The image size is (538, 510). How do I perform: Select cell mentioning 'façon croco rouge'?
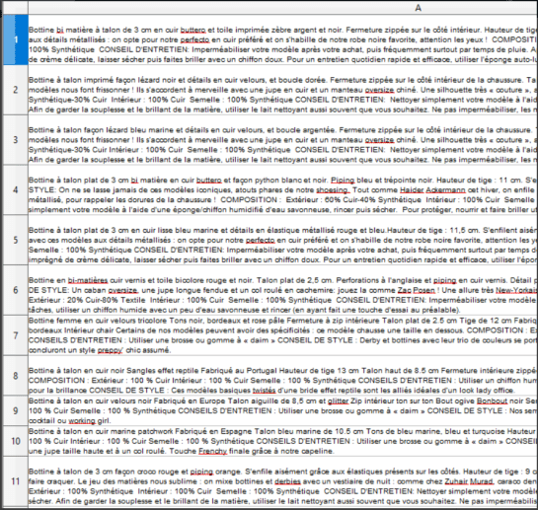pyautogui.click(x=283, y=481)
